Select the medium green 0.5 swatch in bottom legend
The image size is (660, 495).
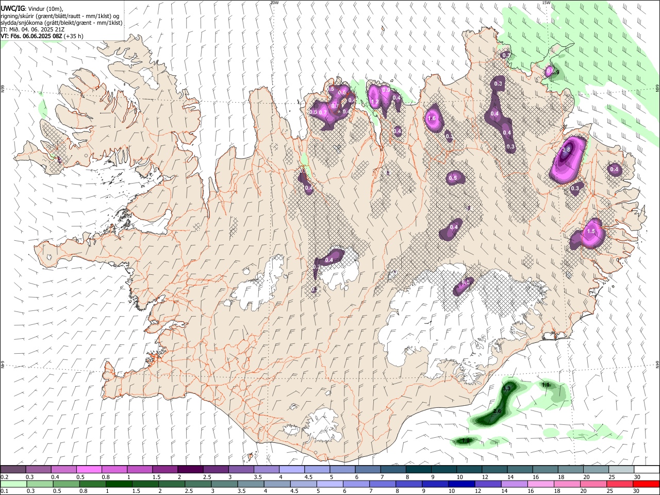pyautogui.click(x=67, y=484)
